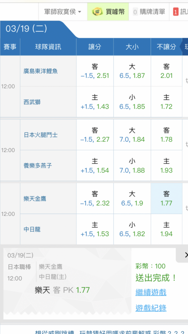Choose 養樂多燕子 主 +1.5, 1.54 spread
188x334 pixels.
(95, 166)
